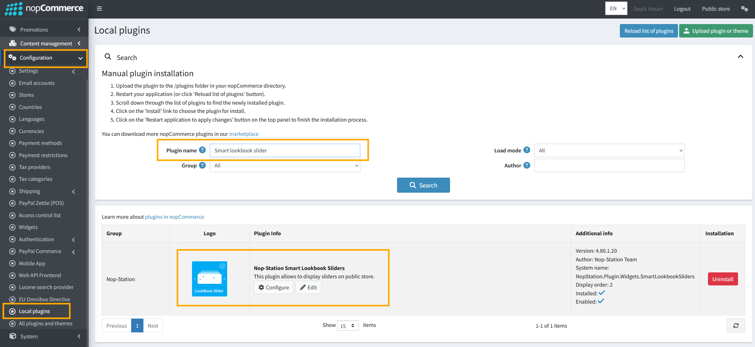Expand the Shipping submenu arrow
This screenshot has height=347, width=755.
click(73, 191)
